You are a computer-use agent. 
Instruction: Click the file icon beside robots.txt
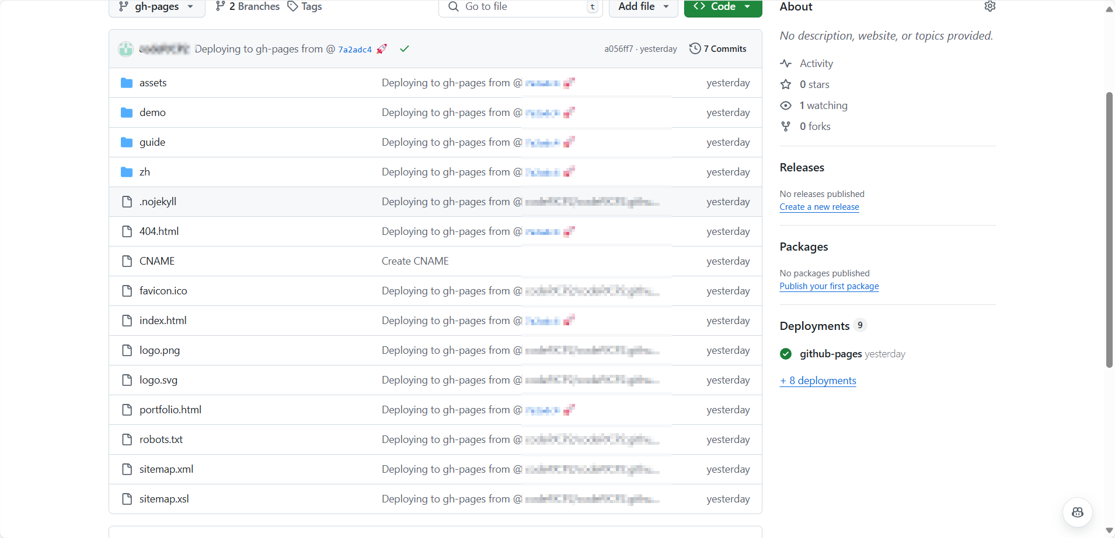coord(127,439)
